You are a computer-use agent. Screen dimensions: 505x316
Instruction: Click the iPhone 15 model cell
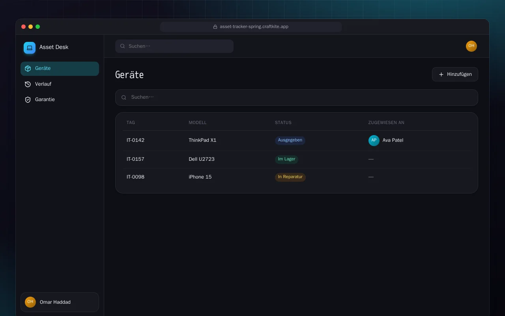click(200, 177)
